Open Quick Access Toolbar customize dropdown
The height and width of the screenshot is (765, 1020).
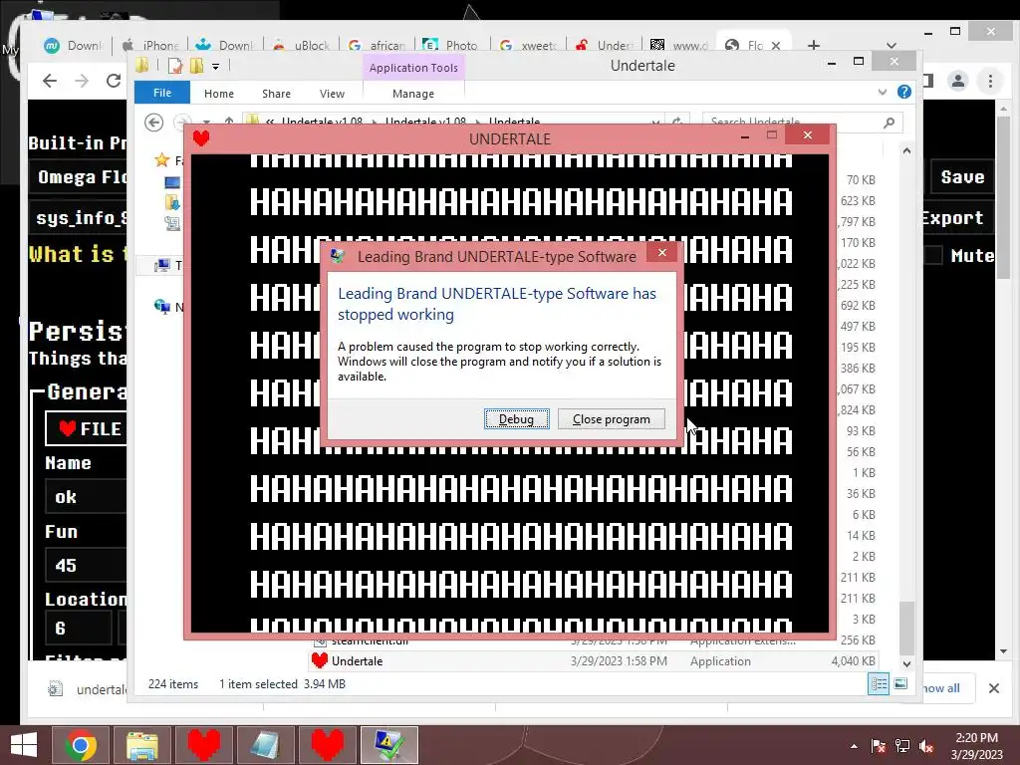tap(215, 67)
